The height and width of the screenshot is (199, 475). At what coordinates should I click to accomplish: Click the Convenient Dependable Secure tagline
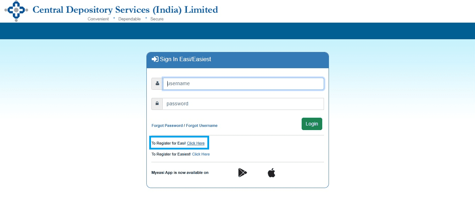[125, 19]
